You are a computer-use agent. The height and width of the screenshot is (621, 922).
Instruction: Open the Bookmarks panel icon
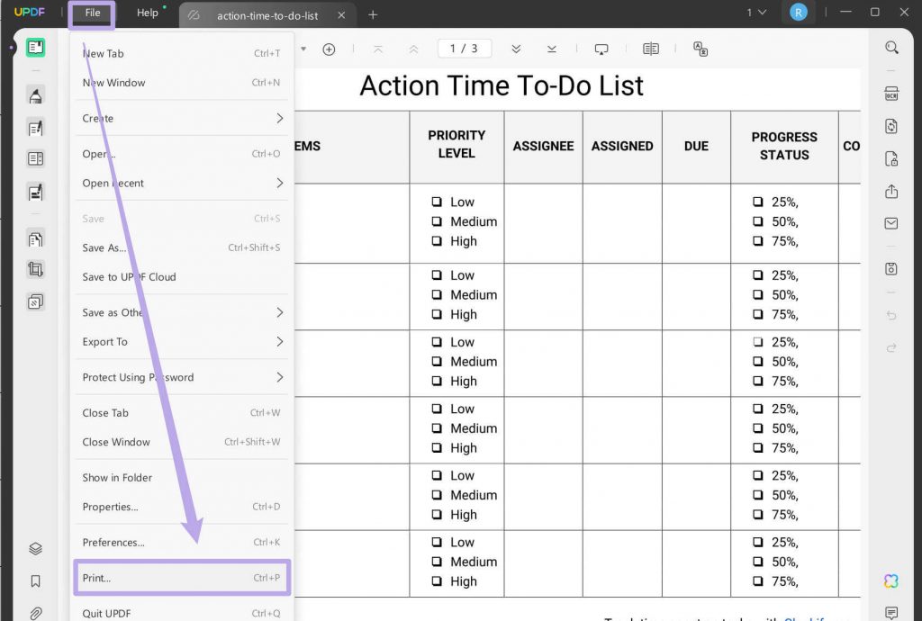35,580
